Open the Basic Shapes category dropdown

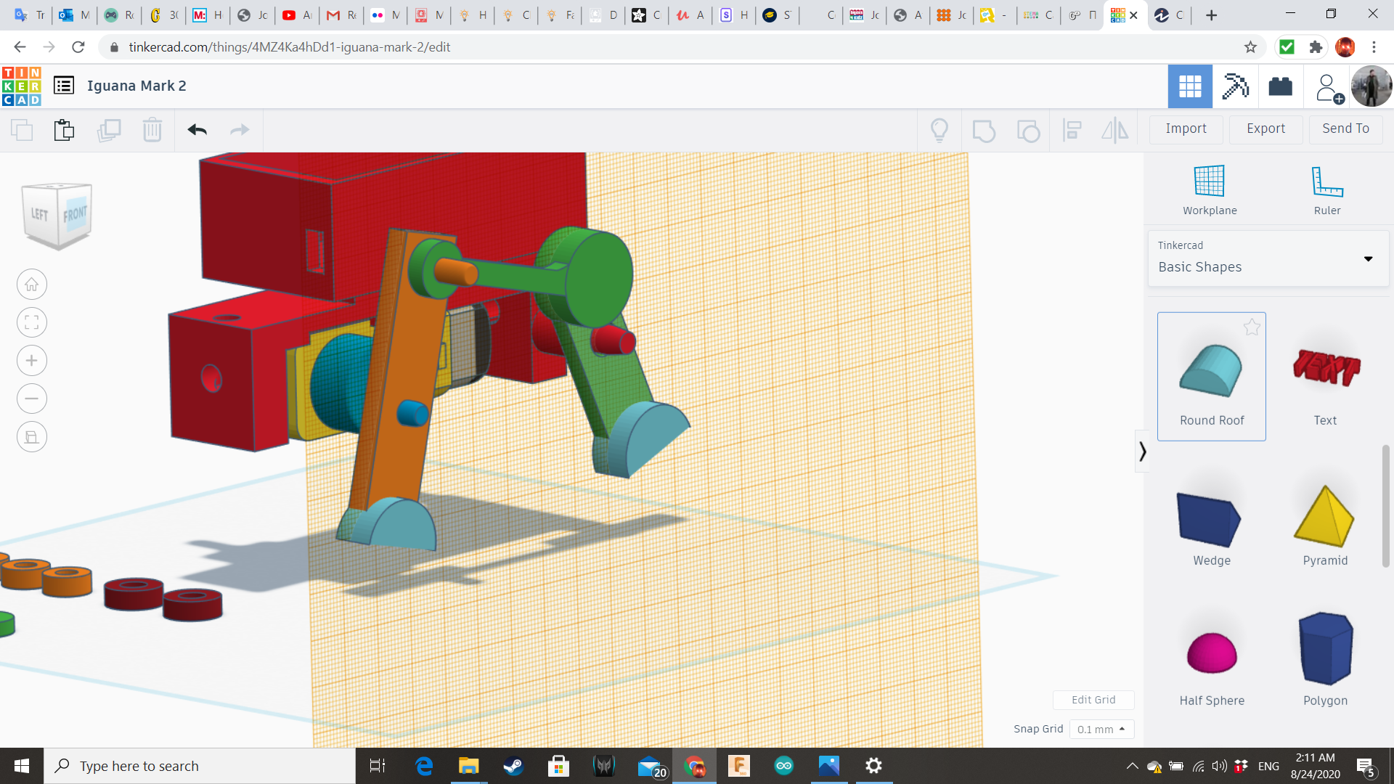(x=1268, y=258)
